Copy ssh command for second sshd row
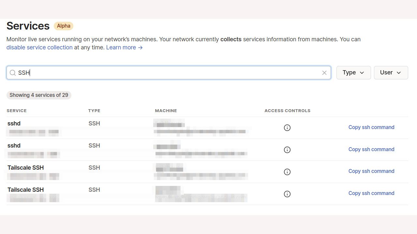 point(371,149)
